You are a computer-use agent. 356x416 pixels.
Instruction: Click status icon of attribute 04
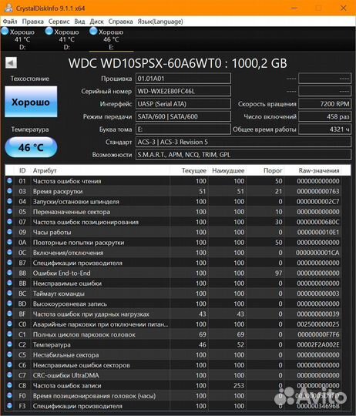click(x=9, y=201)
